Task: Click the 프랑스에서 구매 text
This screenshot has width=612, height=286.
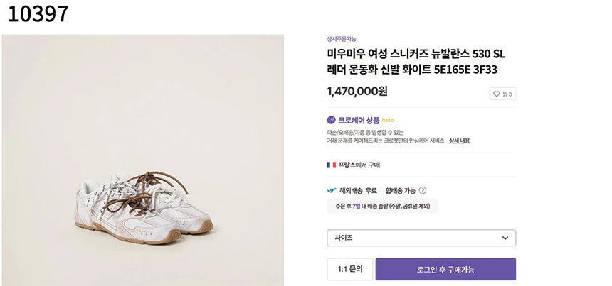Action: 359,165
